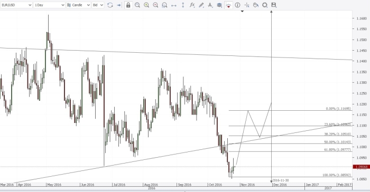Toggle the chart lock icon
Viewport: 370px width, 192px height.
pos(128,5)
